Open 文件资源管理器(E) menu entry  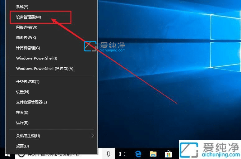tap(52, 102)
